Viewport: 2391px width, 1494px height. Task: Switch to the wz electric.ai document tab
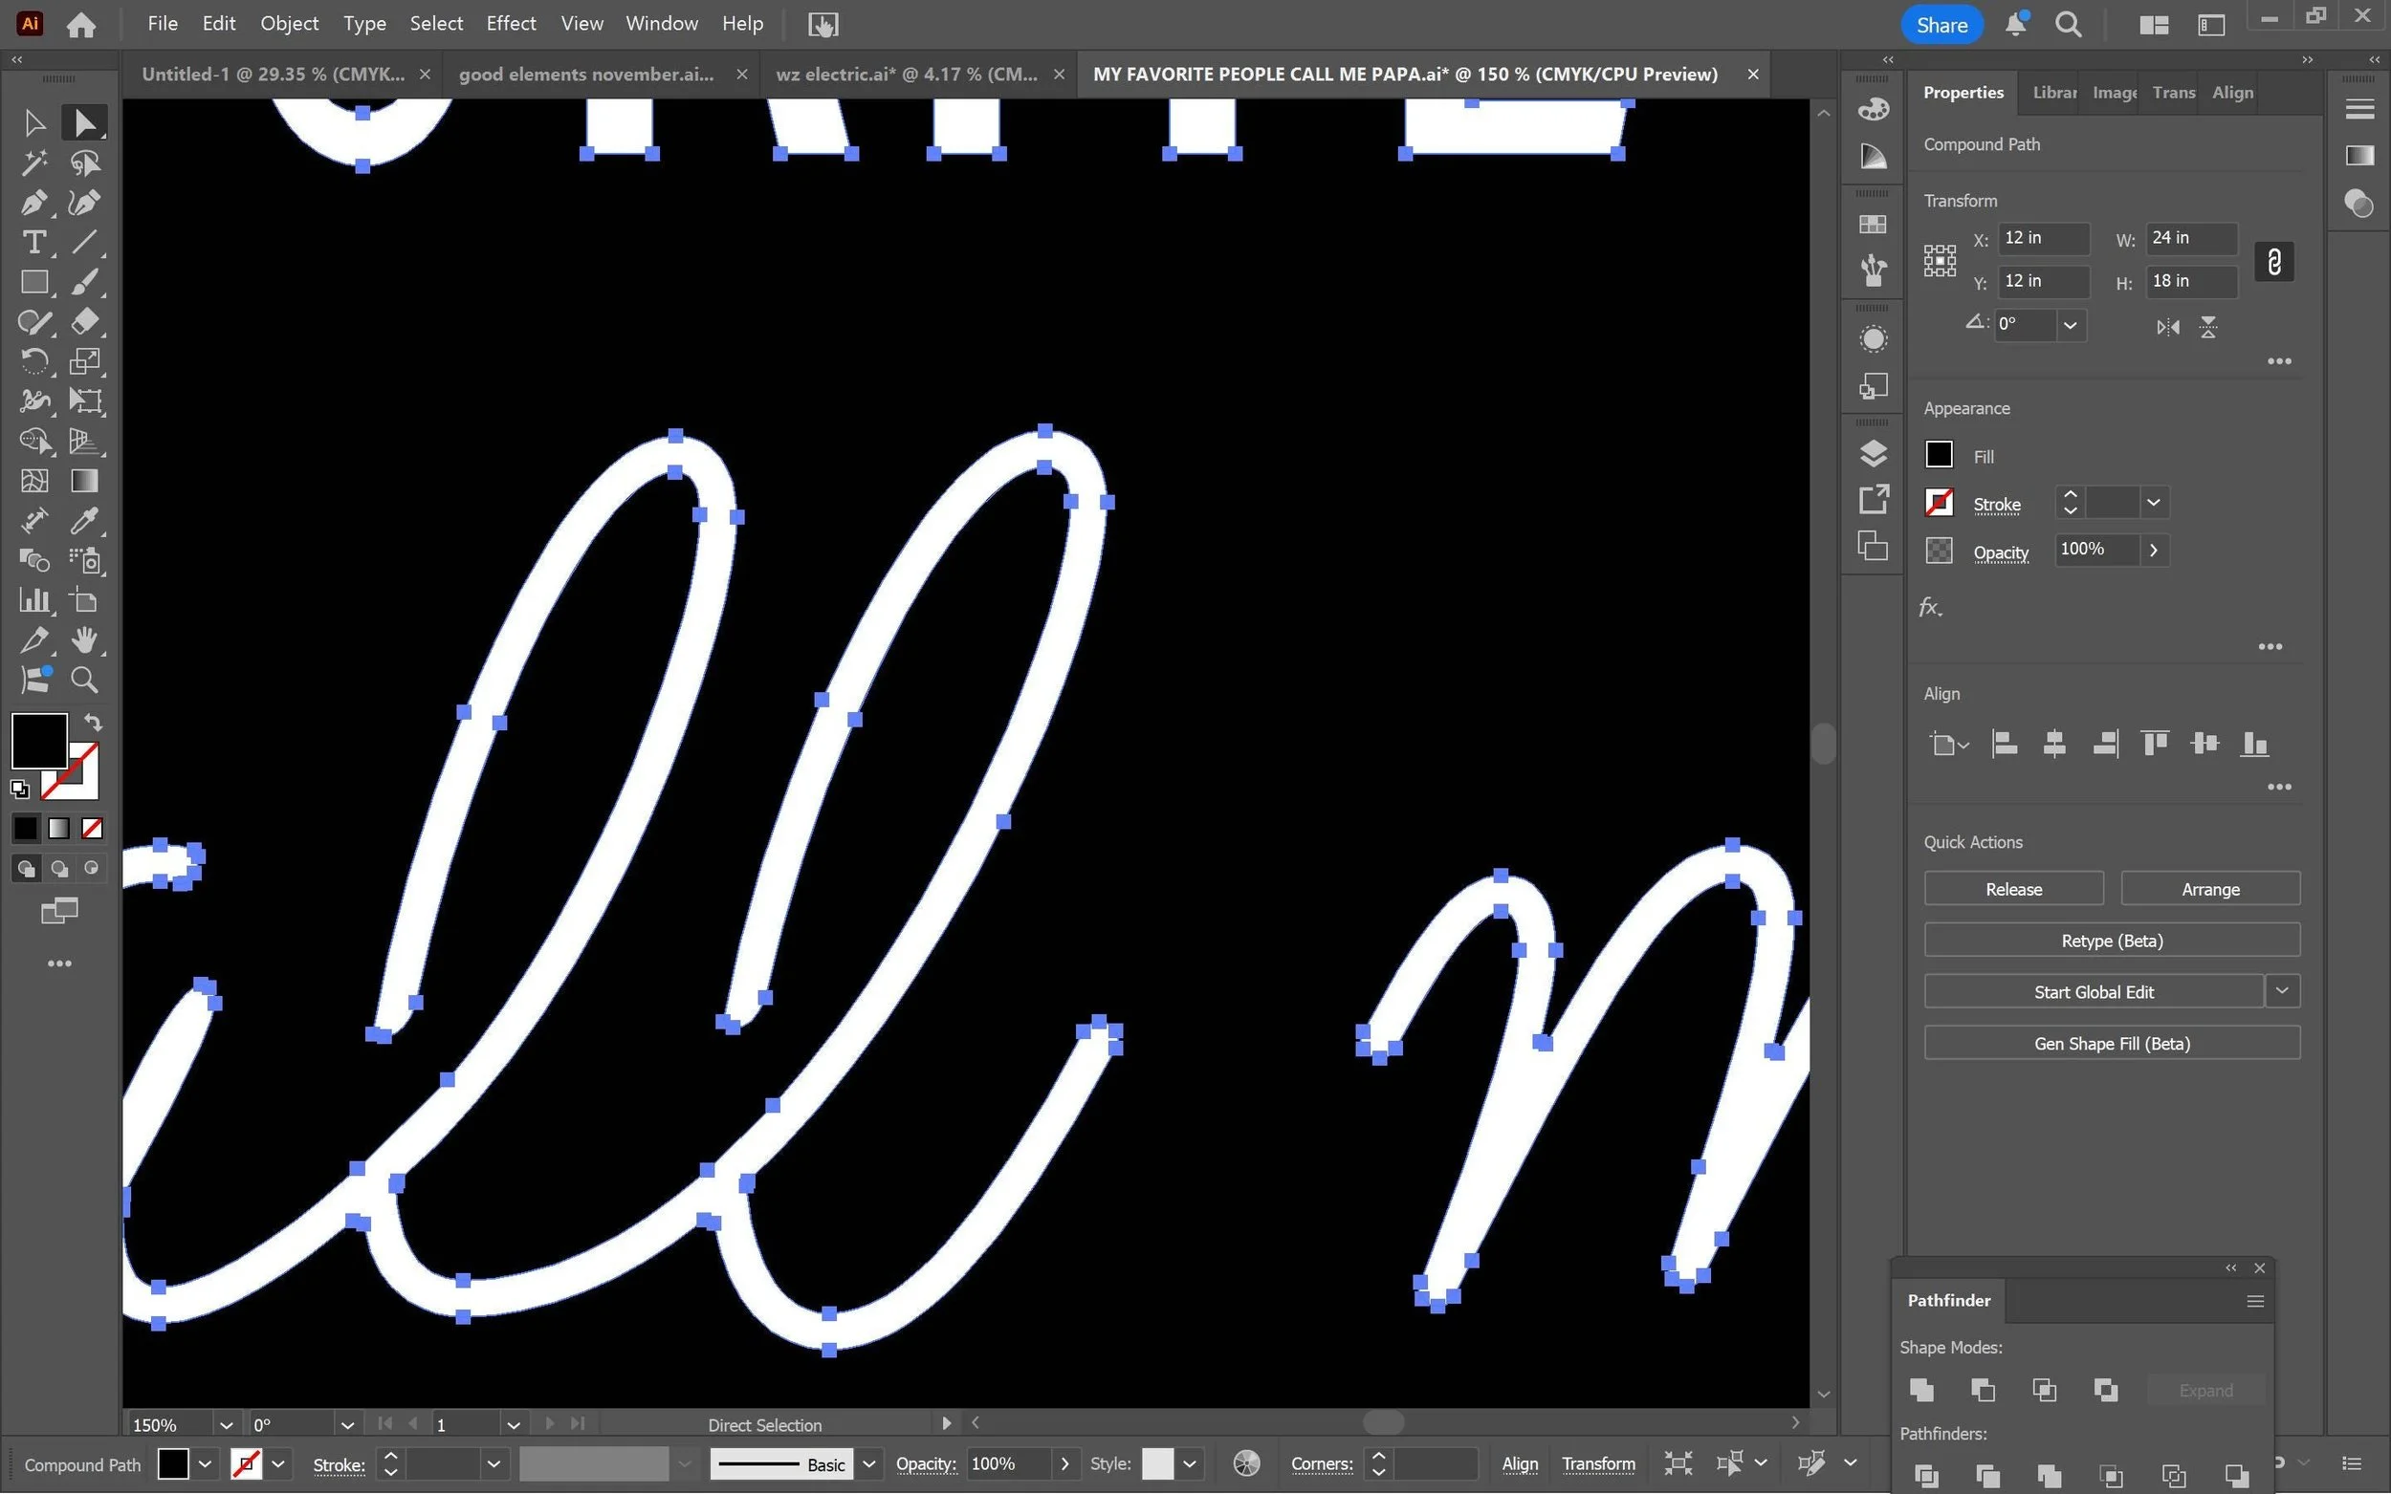coord(907,75)
